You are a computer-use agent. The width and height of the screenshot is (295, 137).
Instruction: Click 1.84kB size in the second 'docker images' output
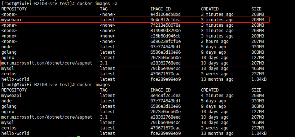tap(259, 133)
